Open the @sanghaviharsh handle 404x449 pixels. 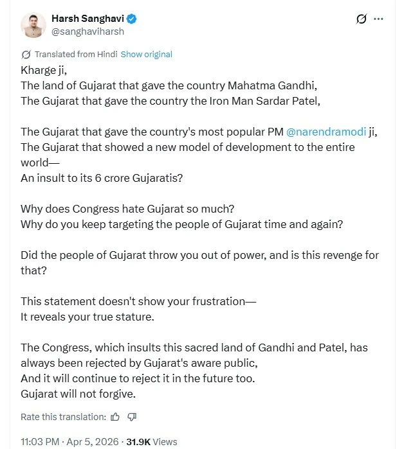coord(87,31)
